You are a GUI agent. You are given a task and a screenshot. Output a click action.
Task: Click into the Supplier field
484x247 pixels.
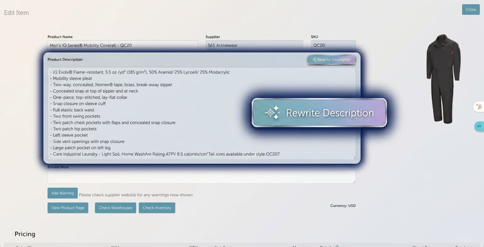point(255,45)
